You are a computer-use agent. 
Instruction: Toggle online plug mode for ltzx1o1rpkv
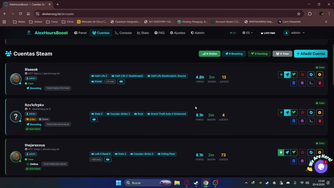[x=281, y=113]
